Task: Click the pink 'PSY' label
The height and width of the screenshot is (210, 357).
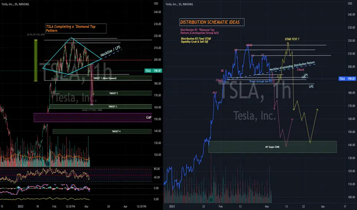Action: coord(215,93)
